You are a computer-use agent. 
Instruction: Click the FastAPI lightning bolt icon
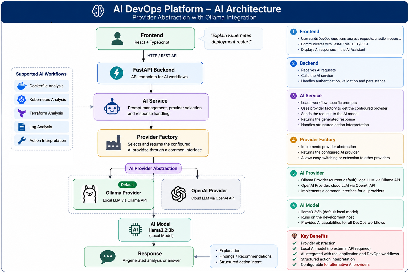117,73
